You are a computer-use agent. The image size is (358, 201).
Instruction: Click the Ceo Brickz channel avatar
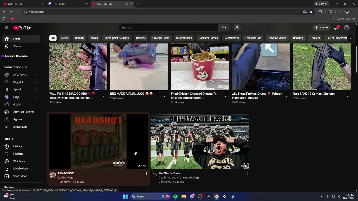[x=154, y=175]
